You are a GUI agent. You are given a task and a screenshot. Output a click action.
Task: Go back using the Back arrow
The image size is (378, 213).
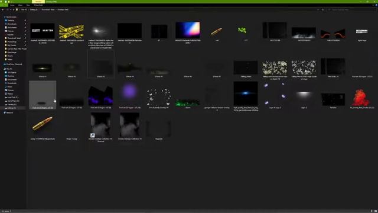[2, 9]
